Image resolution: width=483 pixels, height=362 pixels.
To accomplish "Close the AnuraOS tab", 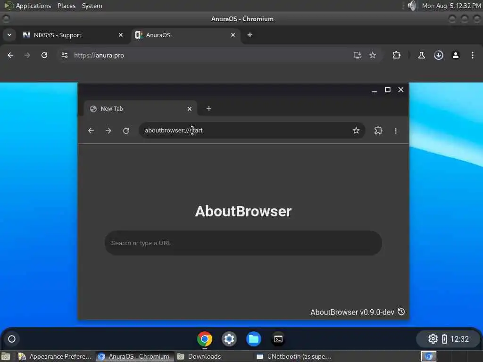I will click(x=233, y=35).
